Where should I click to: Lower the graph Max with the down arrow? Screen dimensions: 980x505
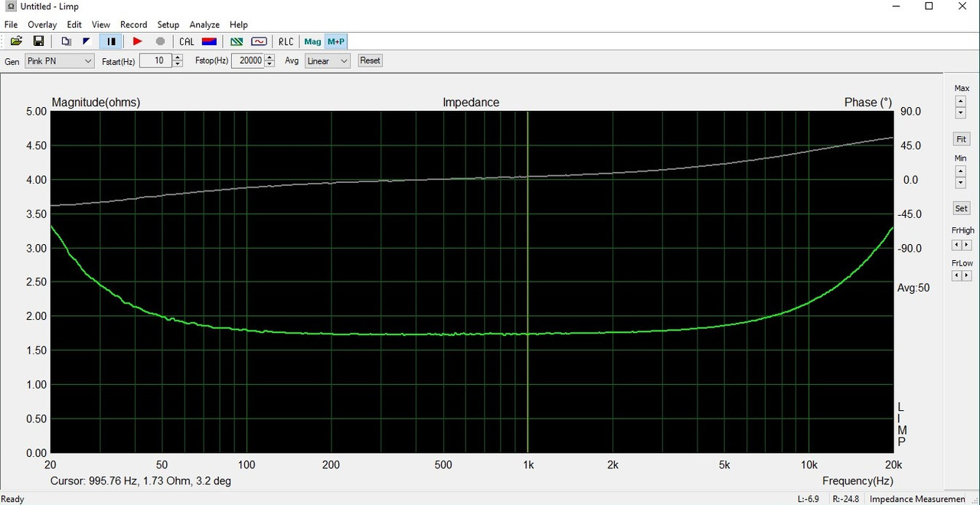[x=960, y=112]
